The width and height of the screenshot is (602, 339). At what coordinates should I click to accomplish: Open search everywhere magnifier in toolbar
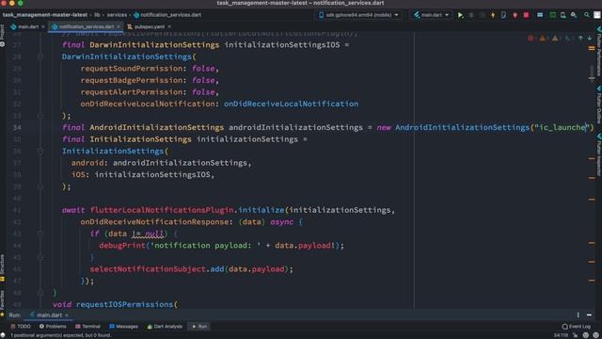coord(587,15)
